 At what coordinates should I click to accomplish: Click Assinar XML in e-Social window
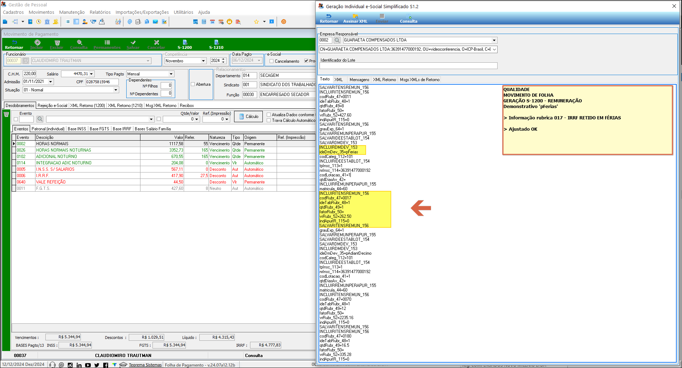point(355,18)
